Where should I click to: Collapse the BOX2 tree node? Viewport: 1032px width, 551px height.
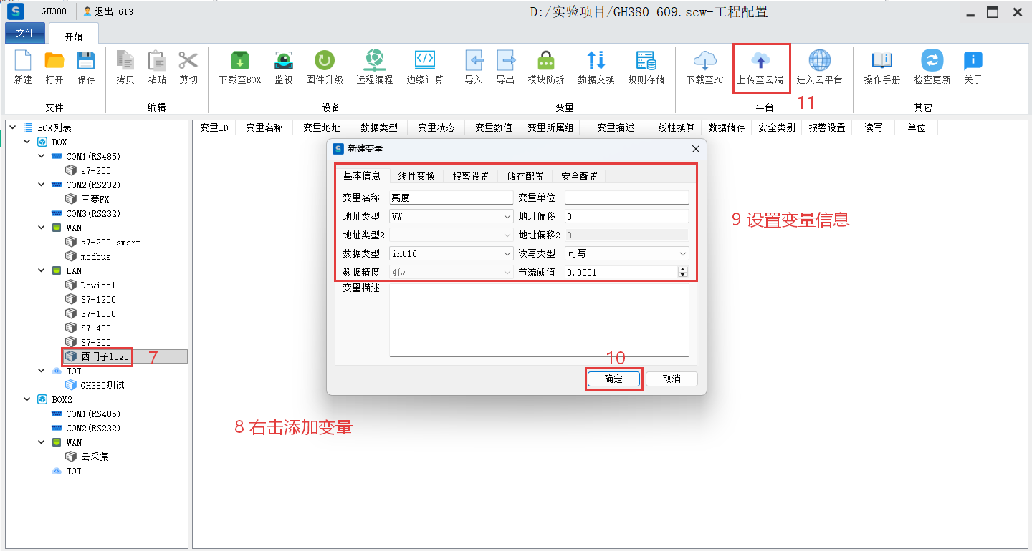pyautogui.click(x=27, y=399)
